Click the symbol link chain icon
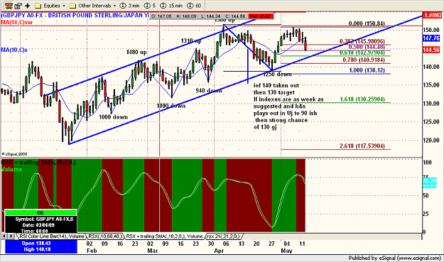 (9, 6)
